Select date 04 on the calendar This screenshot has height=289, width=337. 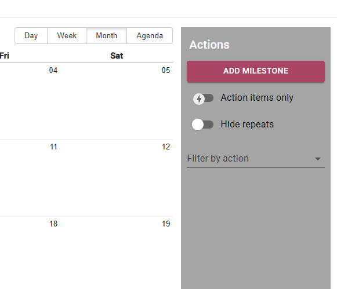click(53, 71)
